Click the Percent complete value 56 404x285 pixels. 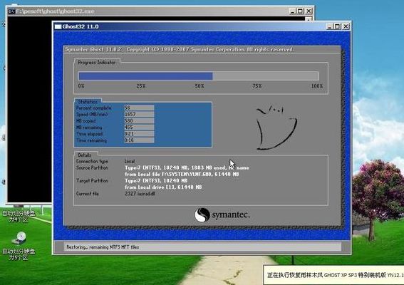pyautogui.click(x=139, y=108)
